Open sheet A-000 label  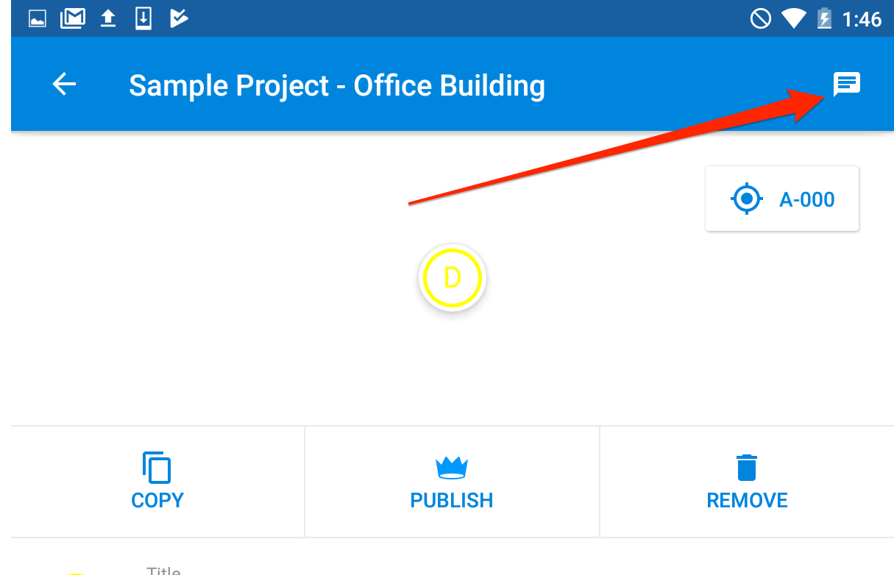point(806,199)
